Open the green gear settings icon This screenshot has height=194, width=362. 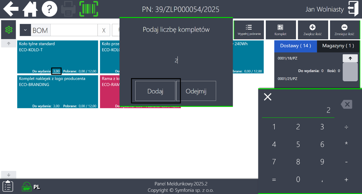click(x=9, y=30)
